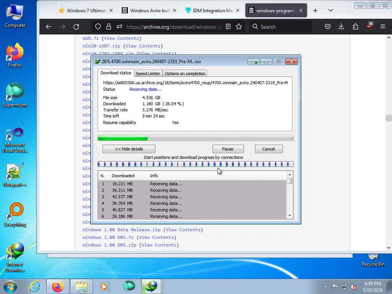Click the Hide details button
This screenshot has width=392, height=294.
129,149
